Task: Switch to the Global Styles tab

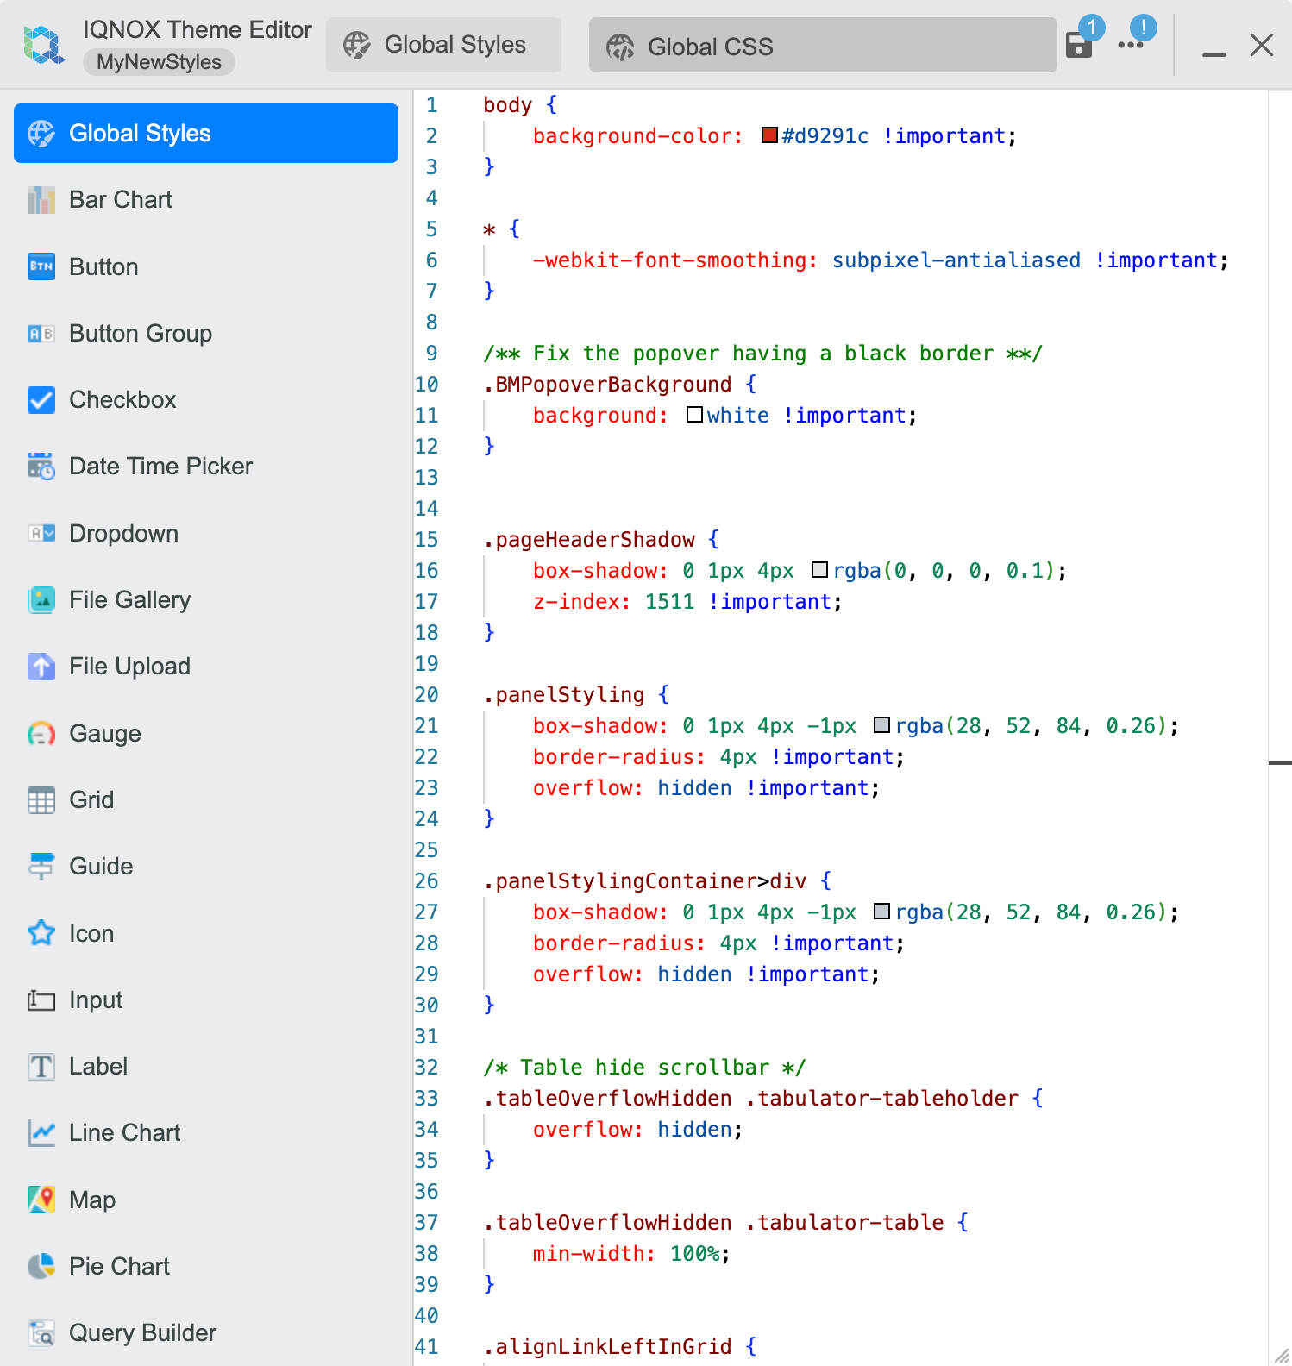Action: coord(443,45)
